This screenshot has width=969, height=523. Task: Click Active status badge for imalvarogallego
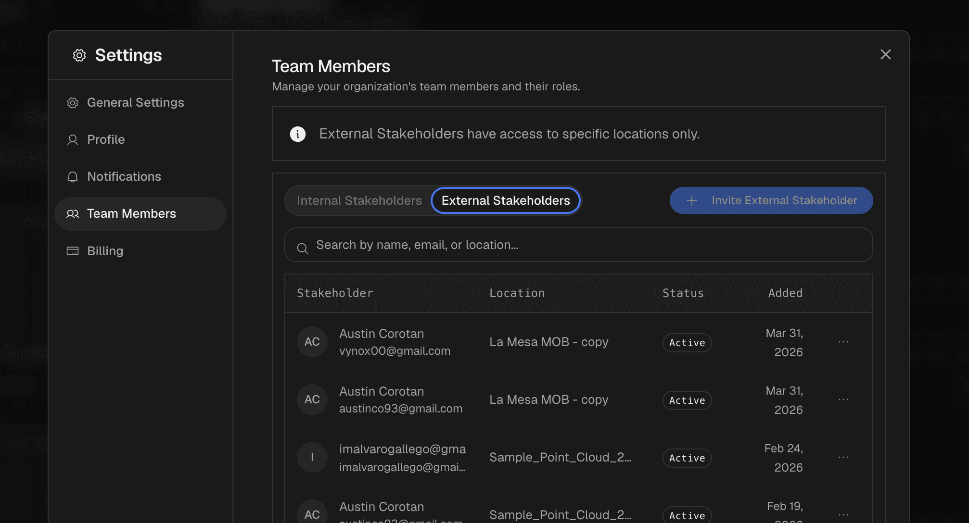pos(687,458)
